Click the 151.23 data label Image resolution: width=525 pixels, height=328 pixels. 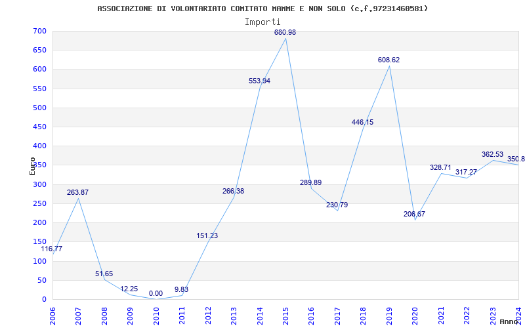pyautogui.click(x=207, y=236)
